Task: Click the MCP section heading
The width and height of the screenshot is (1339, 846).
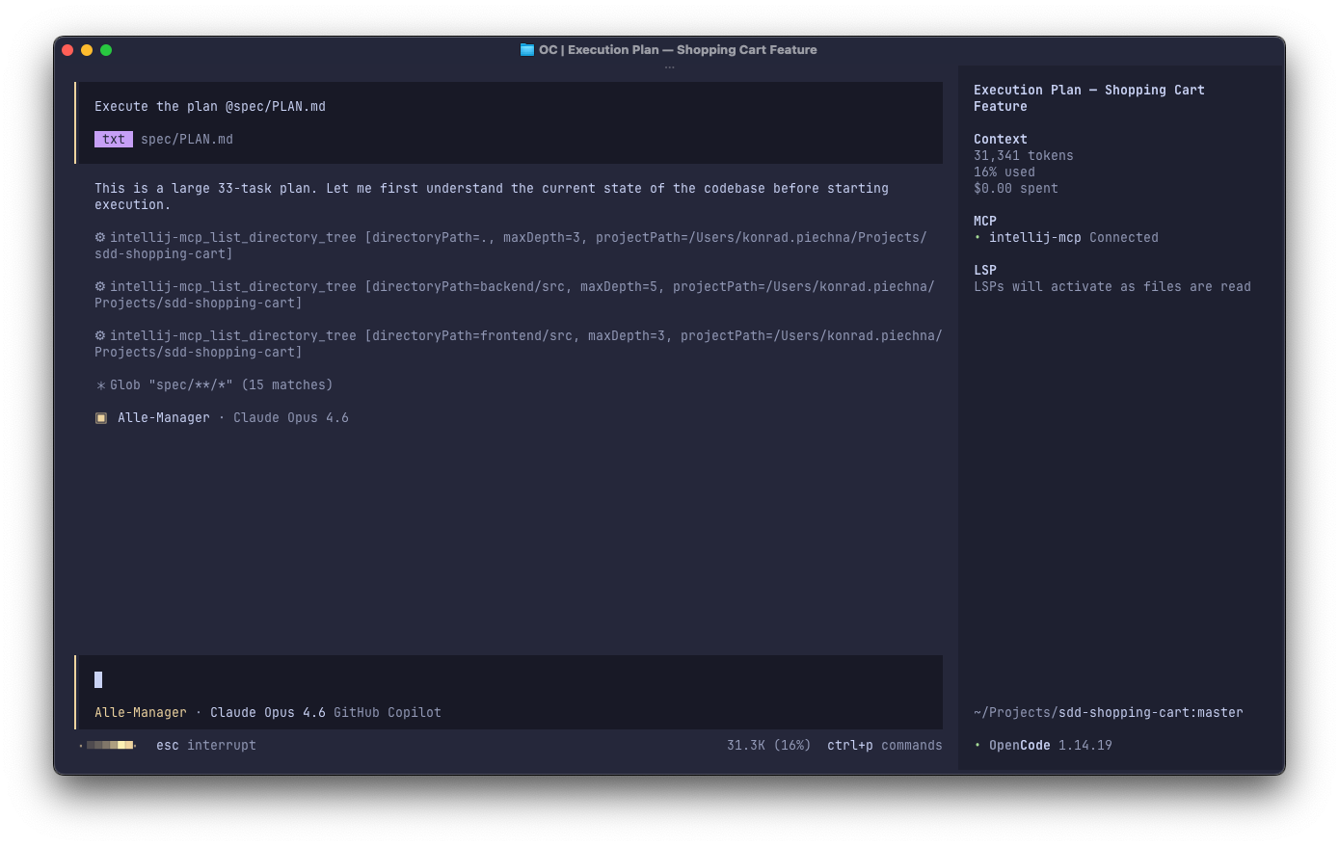Action: point(985,221)
